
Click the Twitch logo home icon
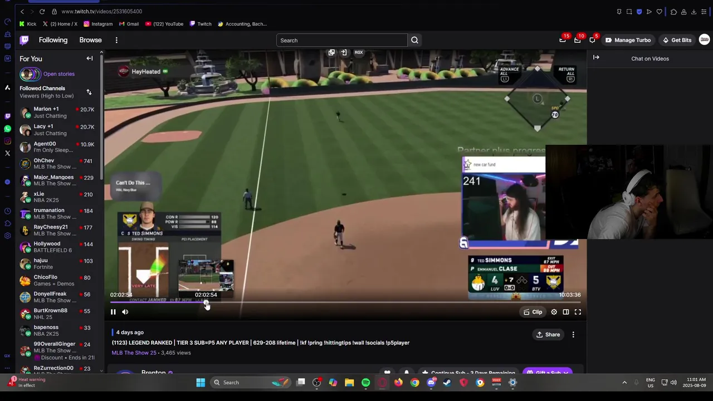(x=24, y=40)
